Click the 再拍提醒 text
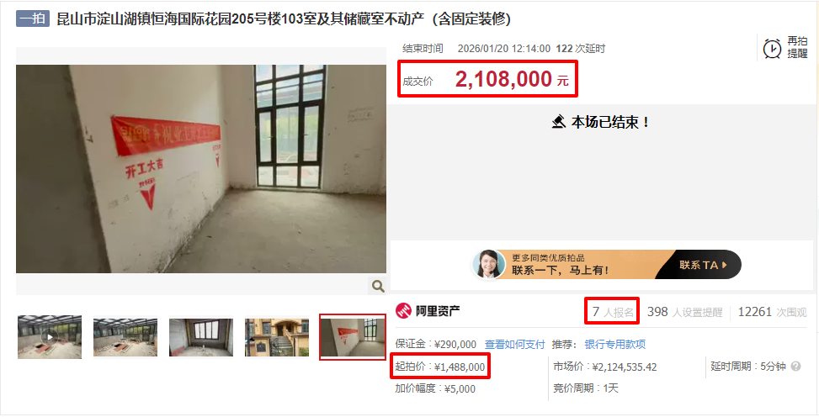The height and width of the screenshot is (417, 819). (797, 47)
